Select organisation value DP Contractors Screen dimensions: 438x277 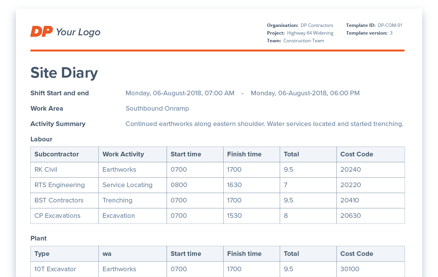(317, 25)
